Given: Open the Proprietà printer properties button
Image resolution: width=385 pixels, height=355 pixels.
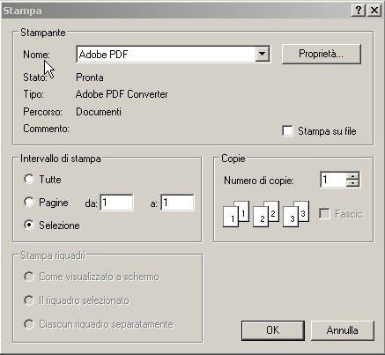Looking at the screenshot, I should click(x=321, y=54).
